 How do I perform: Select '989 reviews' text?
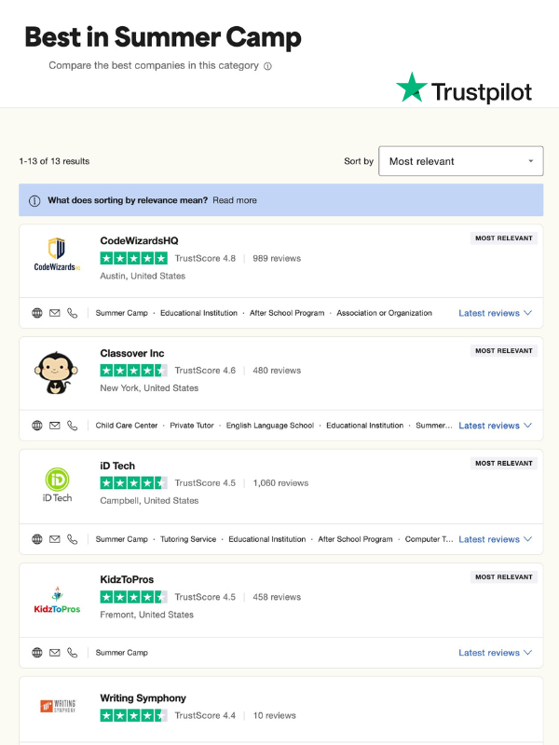pos(277,259)
